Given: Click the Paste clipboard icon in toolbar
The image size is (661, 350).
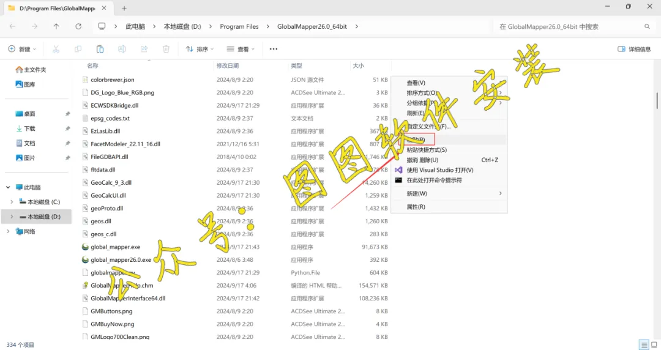Looking at the screenshot, I should point(100,49).
